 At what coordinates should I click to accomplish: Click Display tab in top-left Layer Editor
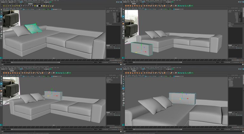pos(108,46)
